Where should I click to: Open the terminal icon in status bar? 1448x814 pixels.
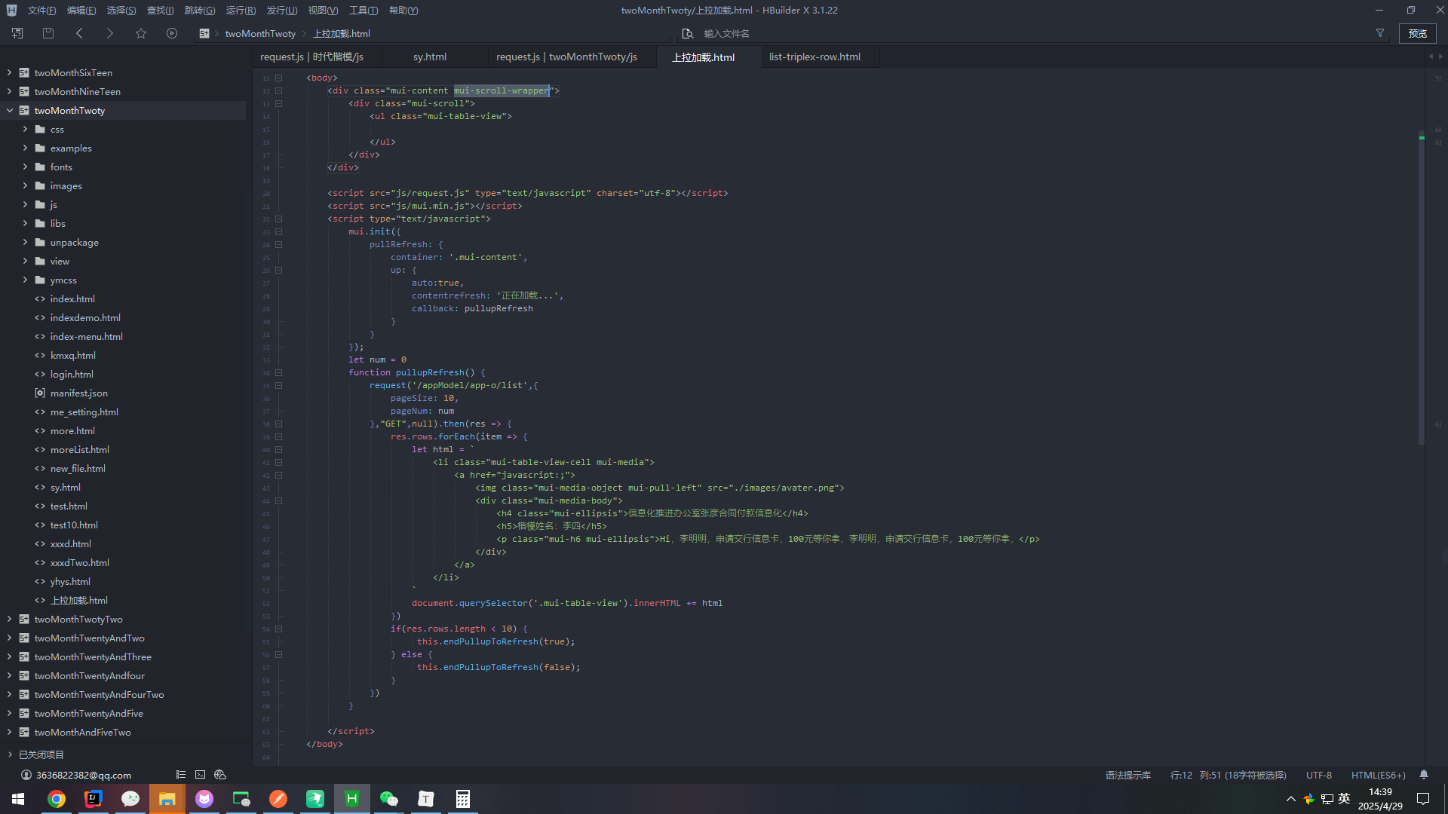click(200, 775)
